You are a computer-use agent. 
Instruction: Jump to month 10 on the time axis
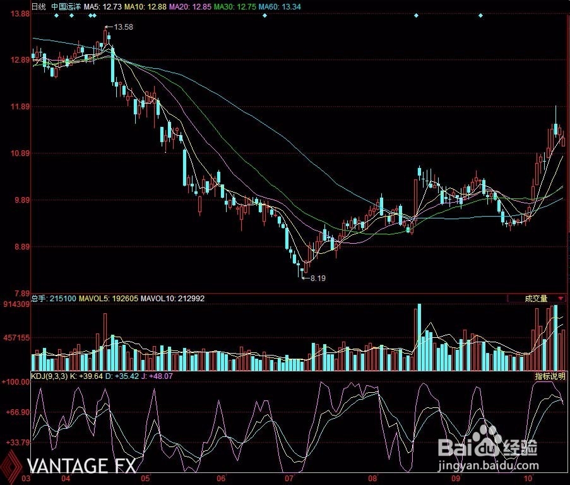528,479
